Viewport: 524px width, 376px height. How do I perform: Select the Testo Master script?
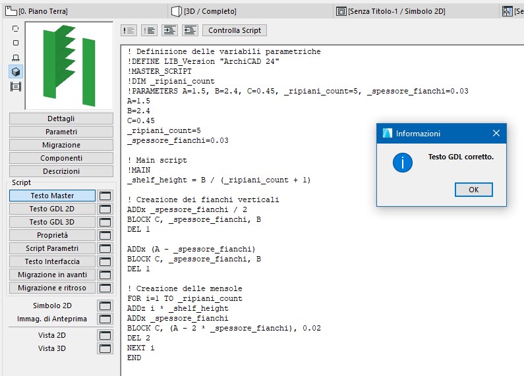pyautogui.click(x=52, y=196)
